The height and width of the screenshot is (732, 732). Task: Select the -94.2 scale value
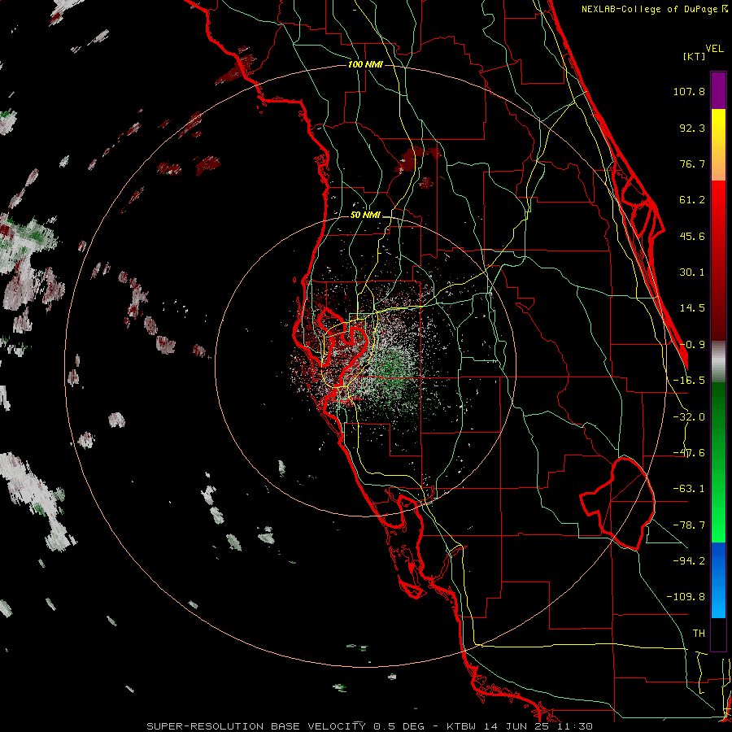689,560
